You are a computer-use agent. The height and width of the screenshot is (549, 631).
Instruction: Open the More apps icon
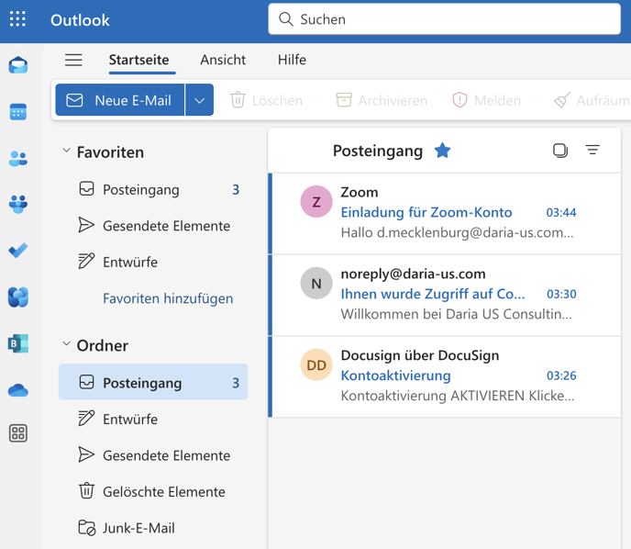(x=18, y=433)
